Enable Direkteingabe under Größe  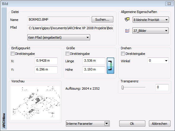[67, 54]
